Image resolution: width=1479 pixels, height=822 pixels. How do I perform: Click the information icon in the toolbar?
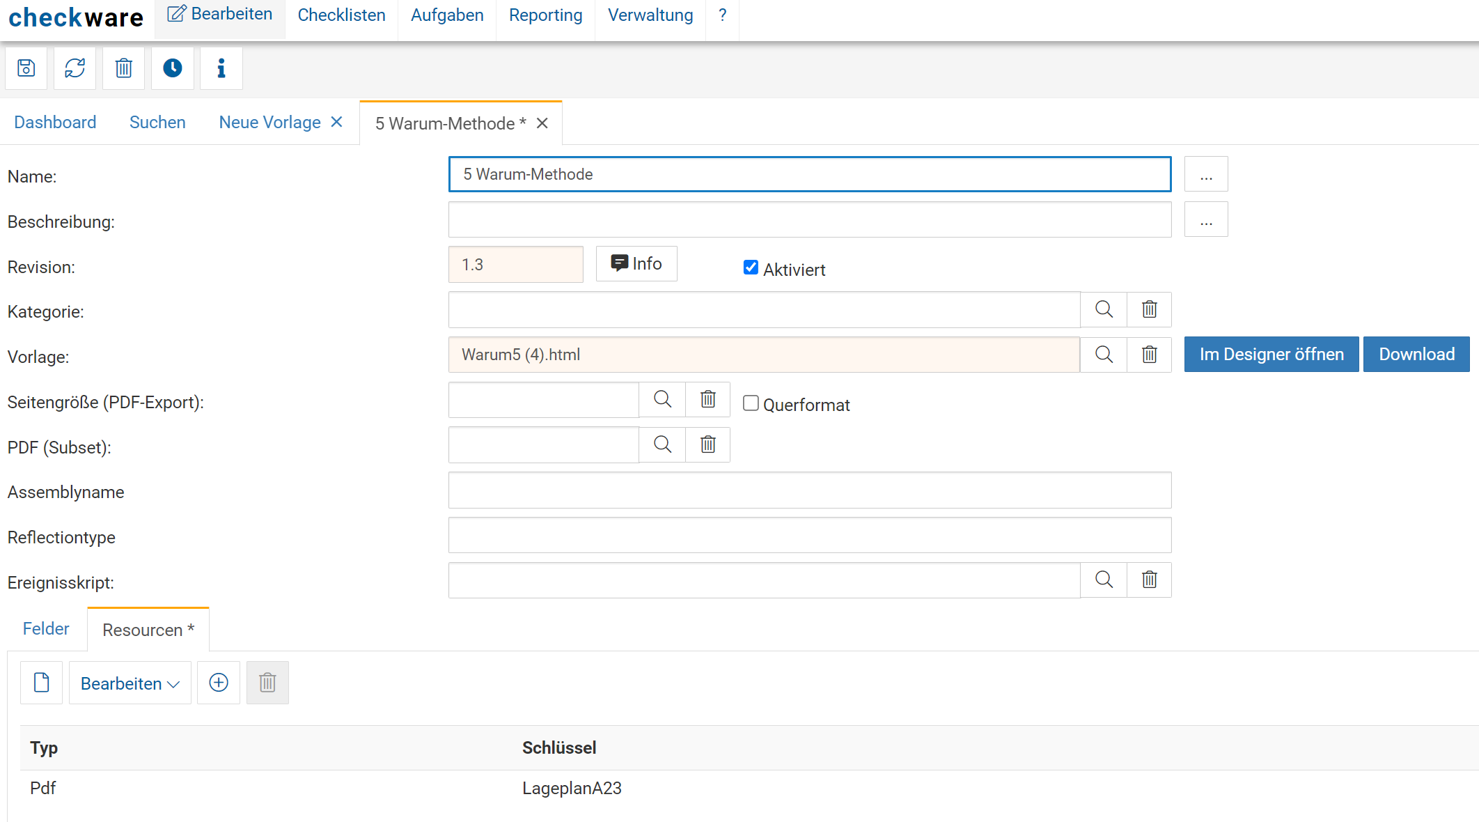(221, 68)
